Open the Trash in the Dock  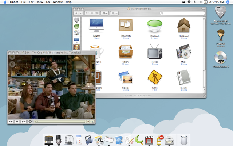click(184, 140)
